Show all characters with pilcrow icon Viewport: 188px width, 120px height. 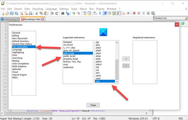[x=100, y=13]
